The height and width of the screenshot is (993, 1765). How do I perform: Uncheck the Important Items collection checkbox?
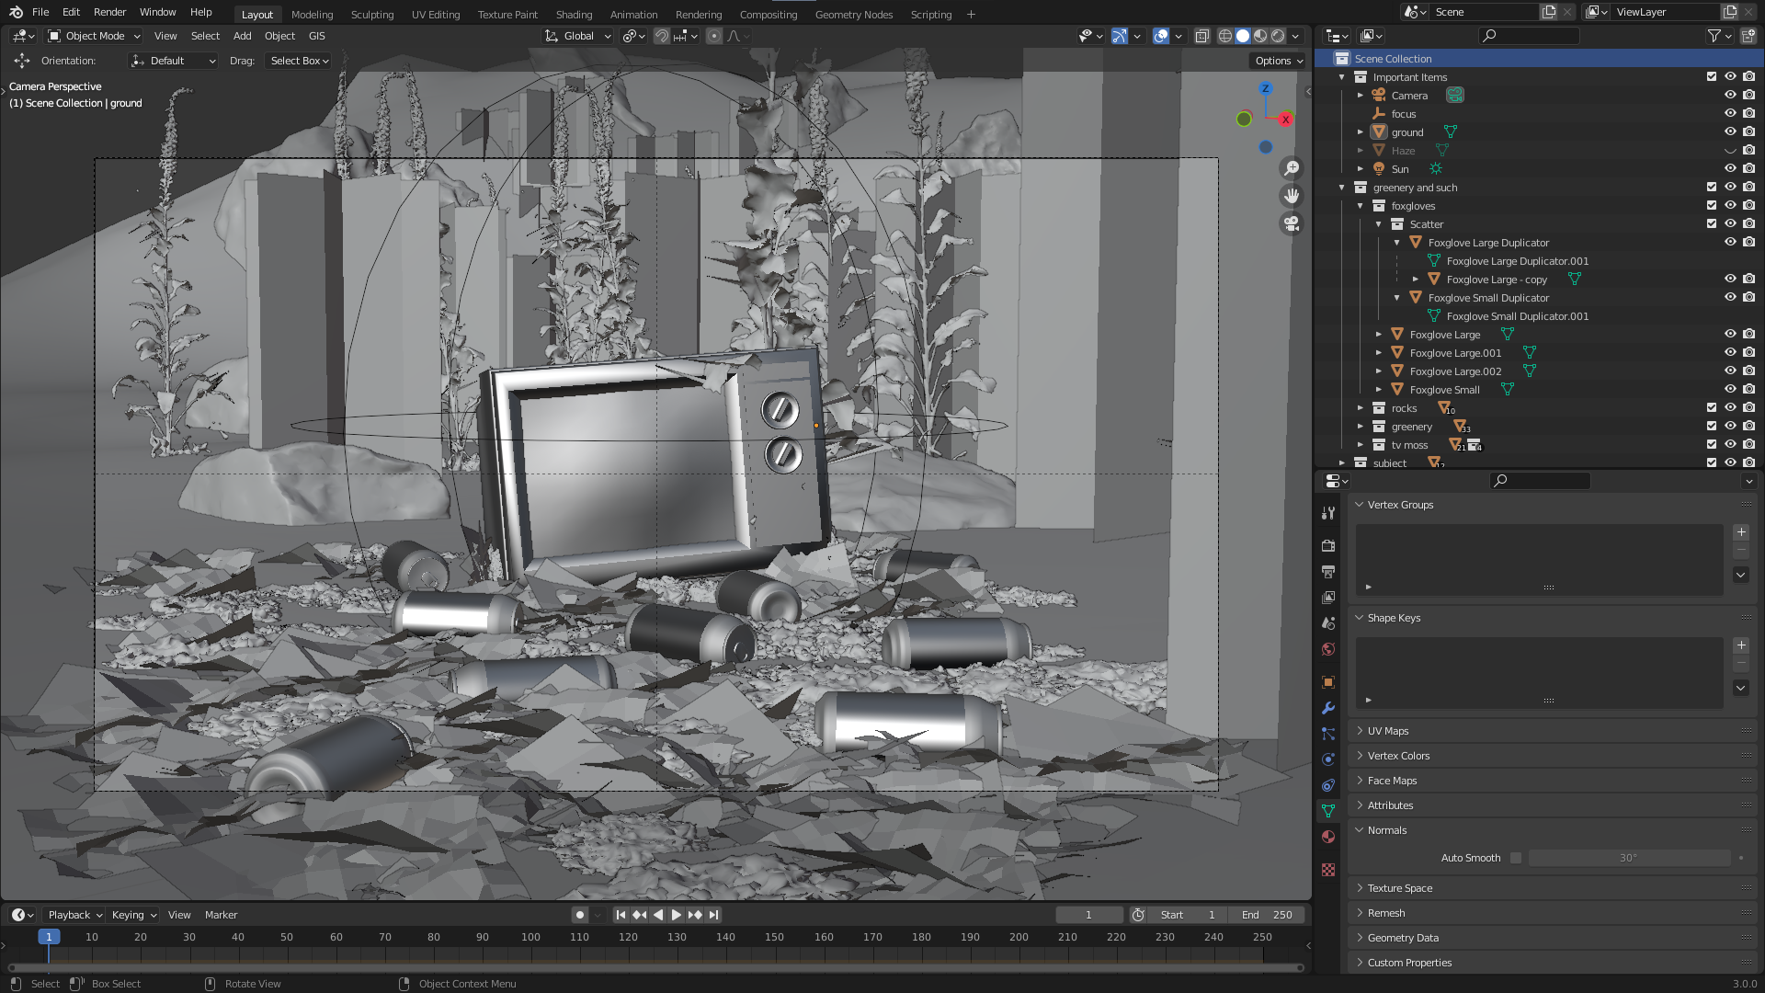pyautogui.click(x=1712, y=77)
